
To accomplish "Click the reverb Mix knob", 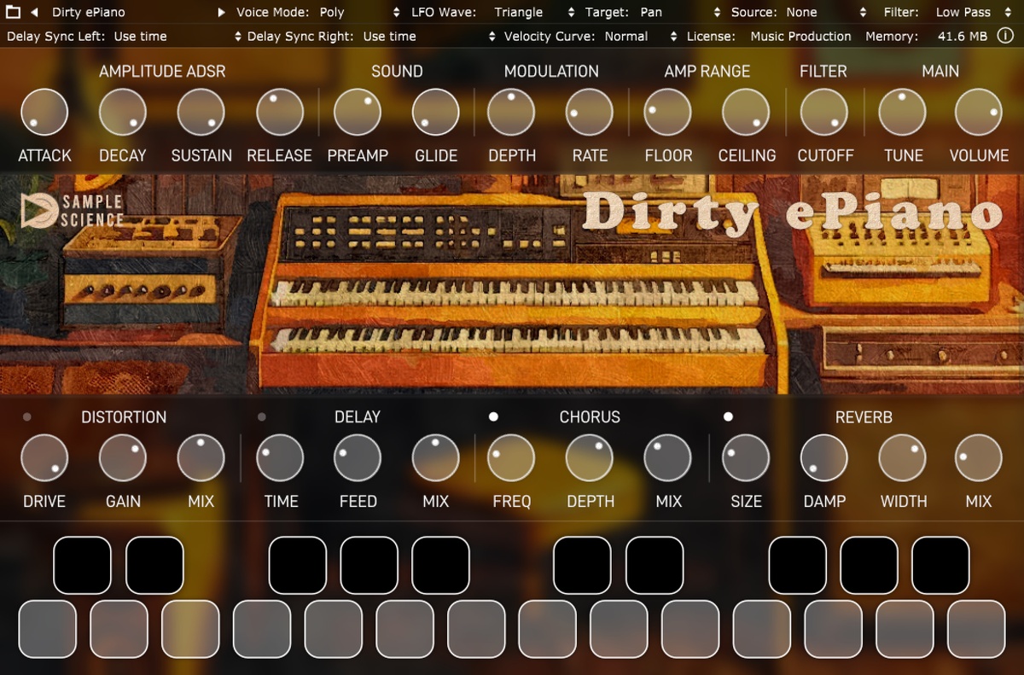I will 979,458.
